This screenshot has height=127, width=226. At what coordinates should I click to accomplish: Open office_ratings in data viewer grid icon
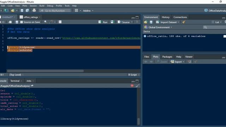225,36
